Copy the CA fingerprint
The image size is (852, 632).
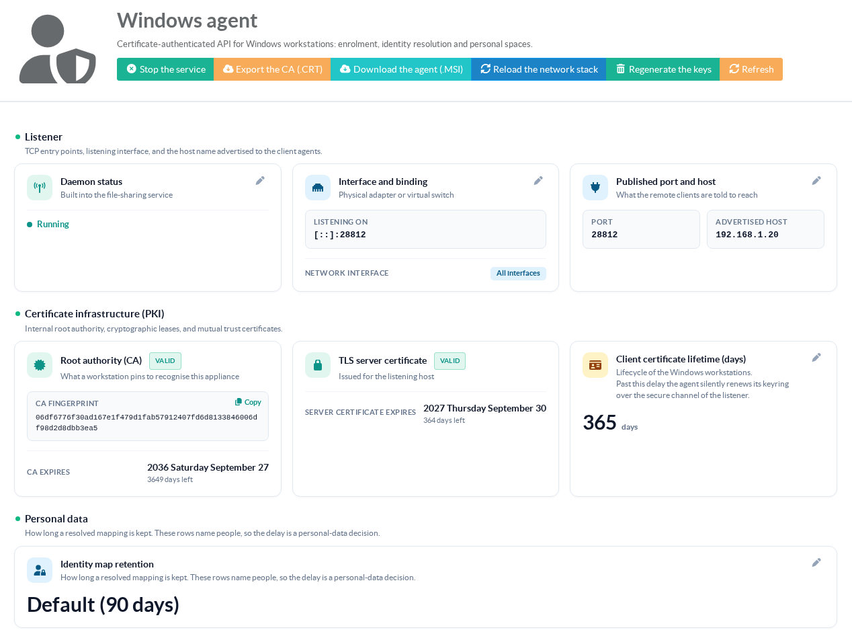tap(248, 402)
